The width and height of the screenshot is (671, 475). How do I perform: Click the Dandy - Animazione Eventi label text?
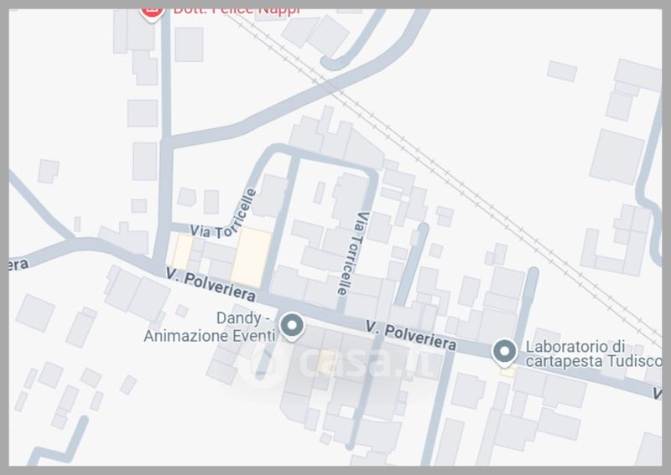[x=209, y=327]
